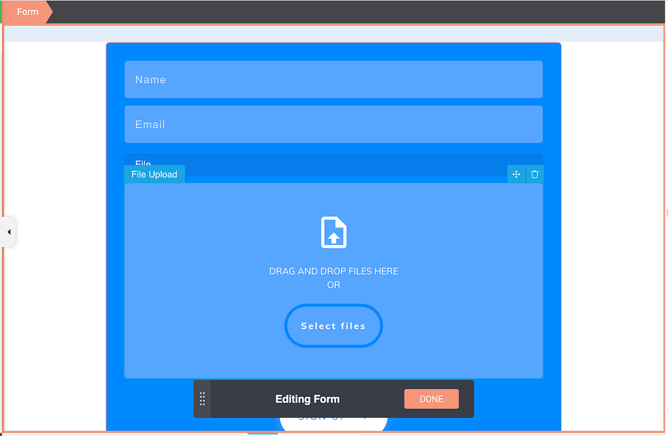
Task: Click inside the Name input field
Action: point(333,80)
